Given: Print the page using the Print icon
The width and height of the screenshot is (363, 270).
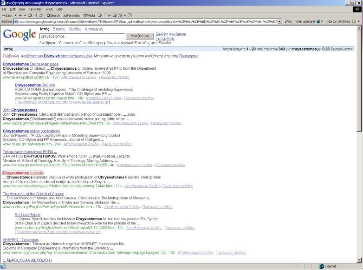Looking at the screenshot, I should click(115, 15).
